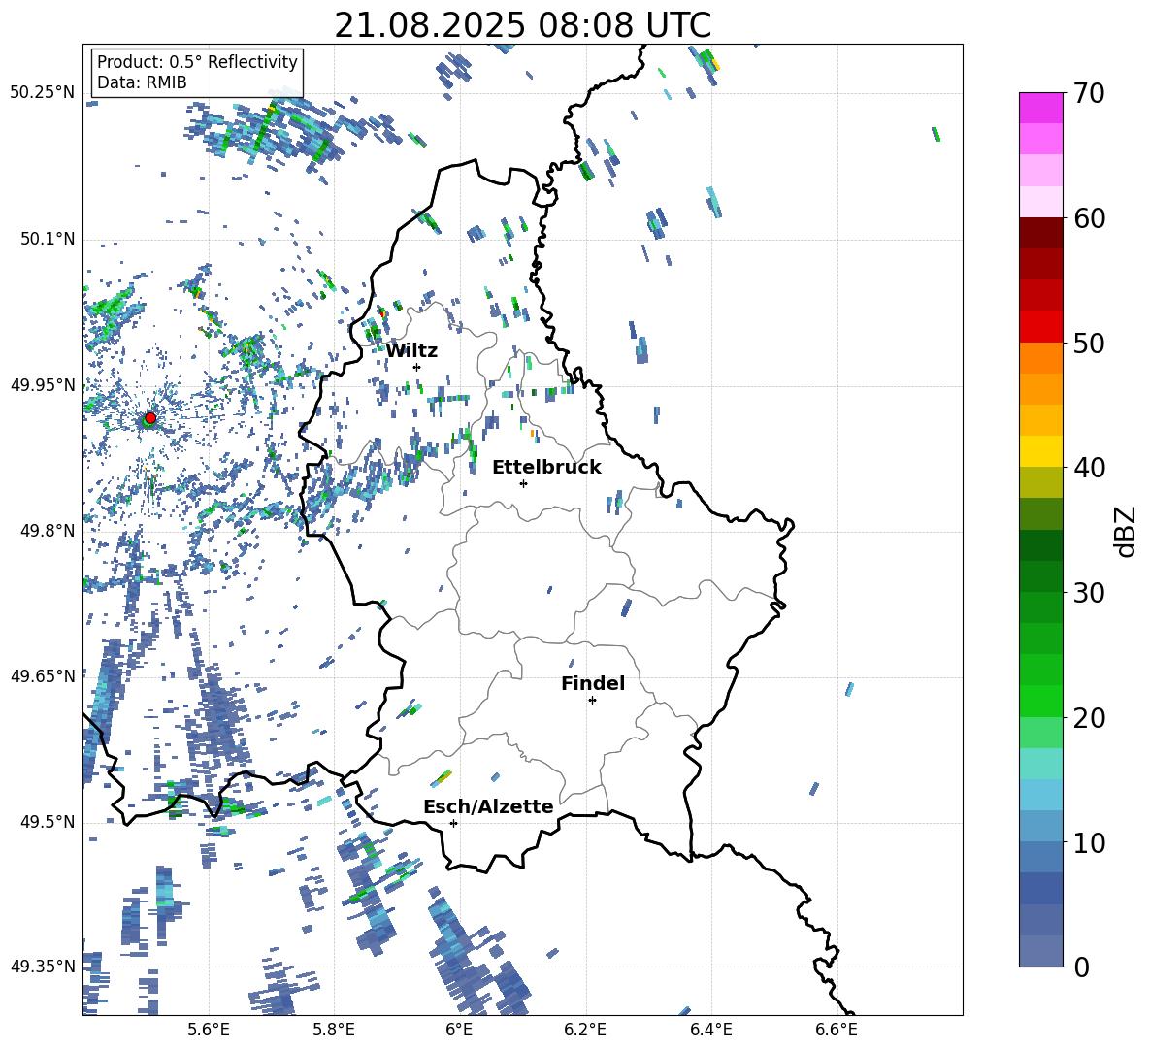Click the Data: RMIB text
Viewport: 1149px width, 1049px height.
pyautogui.click(x=142, y=82)
